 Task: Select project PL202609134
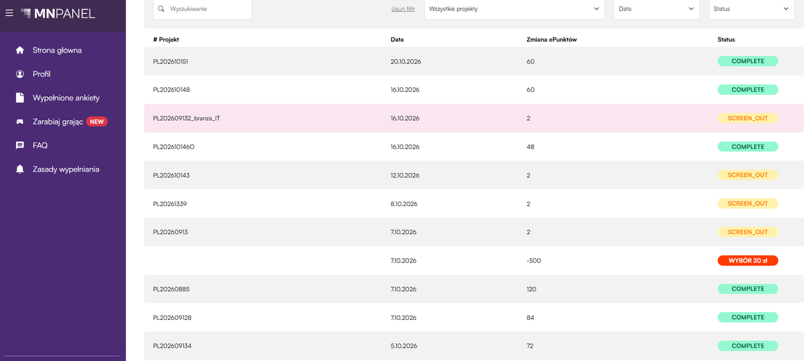point(172,346)
